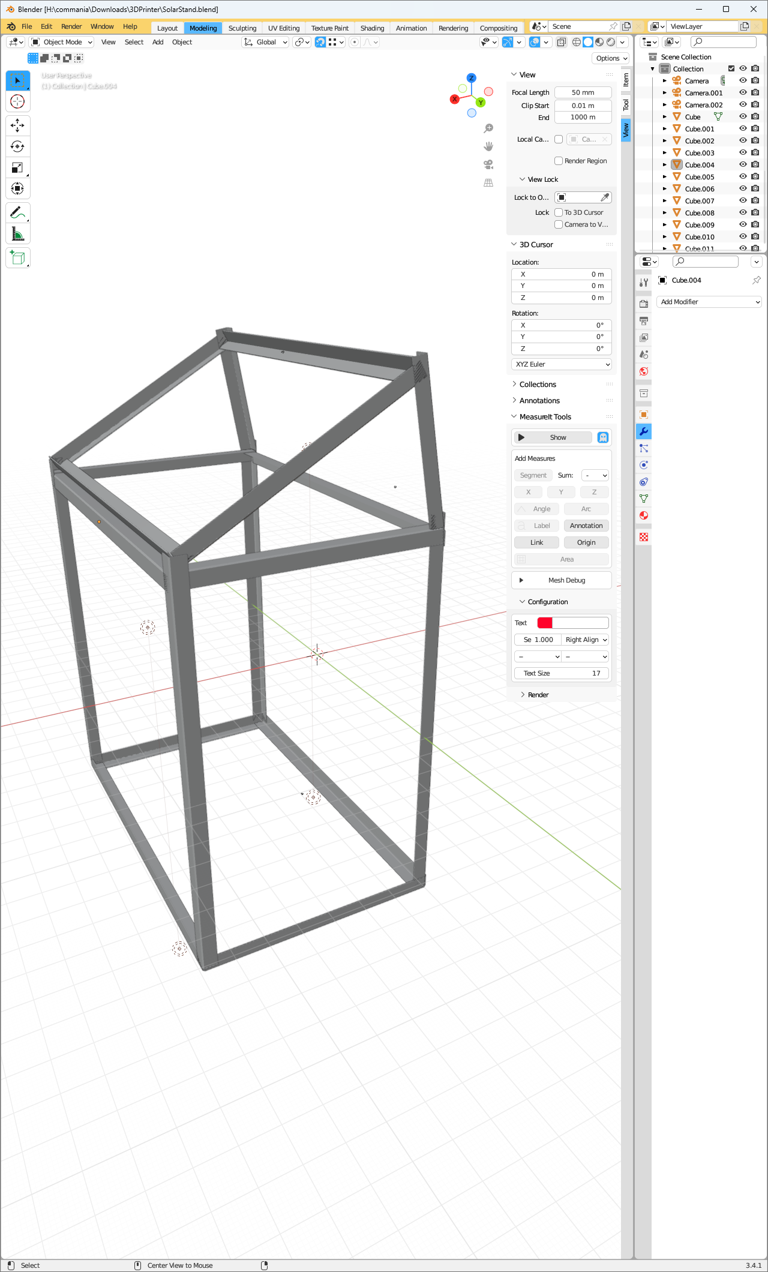Toggle Collection exclude checkbox in outliner
This screenshot has width=768, height=1272.
click(x=731, y=68)
